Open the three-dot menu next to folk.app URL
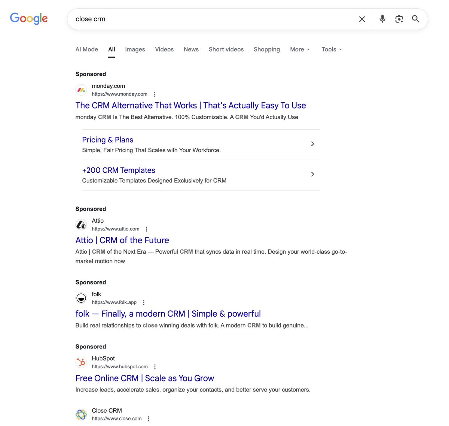Image resolution: width=449 pixels, height=426 pixels. click(x=144, y=303)
